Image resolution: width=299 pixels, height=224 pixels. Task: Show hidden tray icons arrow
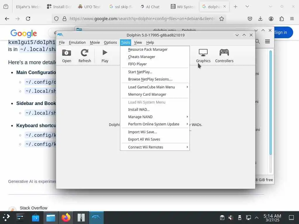point(257,218)
